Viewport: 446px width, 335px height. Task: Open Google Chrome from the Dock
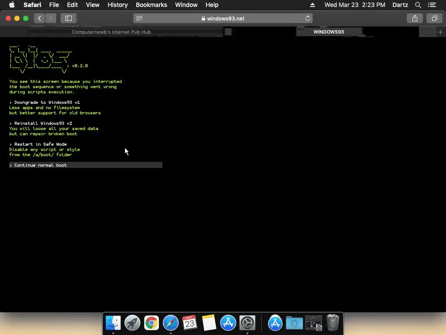click(x=151, y=323)
